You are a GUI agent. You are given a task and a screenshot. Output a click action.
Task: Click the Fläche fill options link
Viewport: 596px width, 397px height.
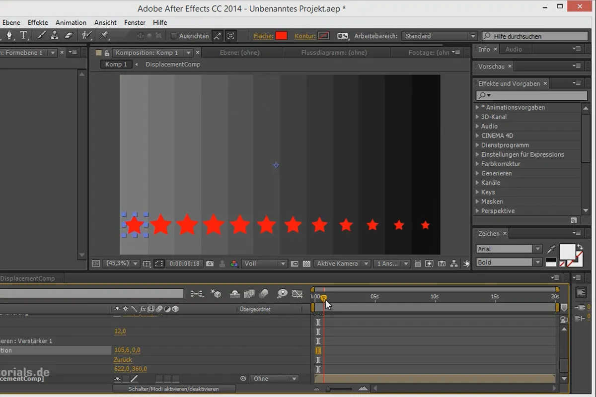pos(263,36)
